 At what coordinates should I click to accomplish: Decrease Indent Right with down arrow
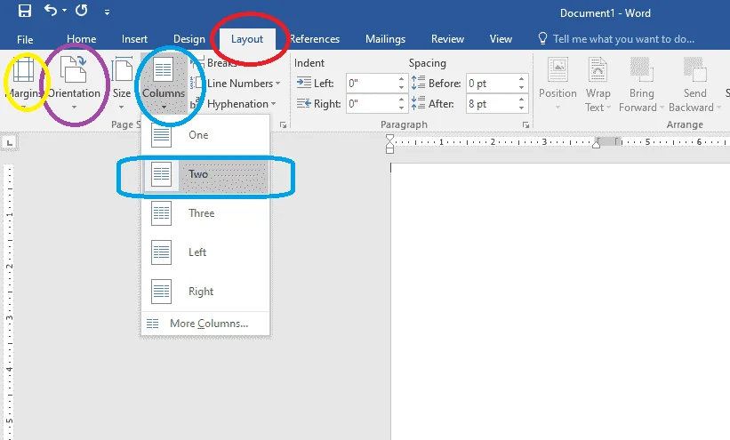pos(401,108)
